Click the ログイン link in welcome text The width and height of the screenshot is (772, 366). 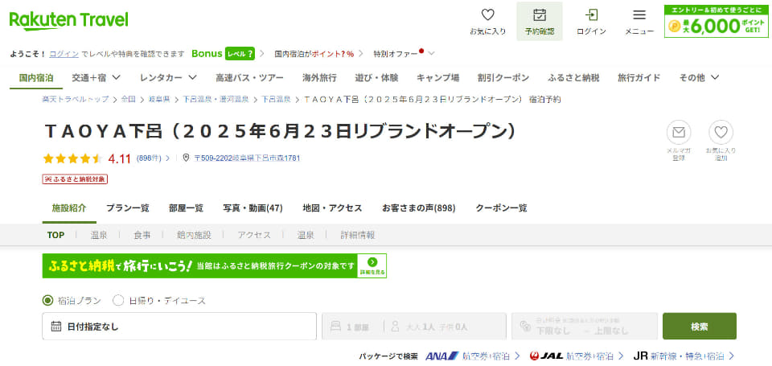(x=64, y=54)
